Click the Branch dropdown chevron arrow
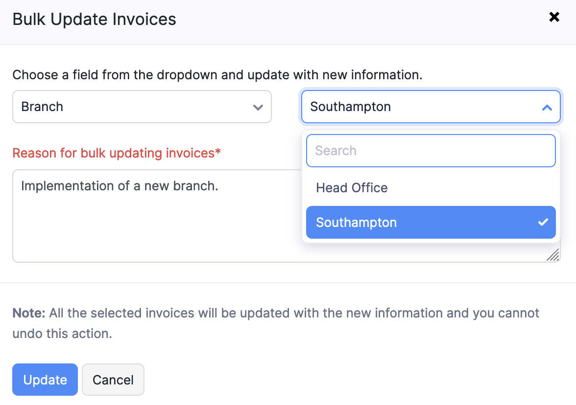The height and width of the screenshot is (405, 576). [x=258, y=107]
